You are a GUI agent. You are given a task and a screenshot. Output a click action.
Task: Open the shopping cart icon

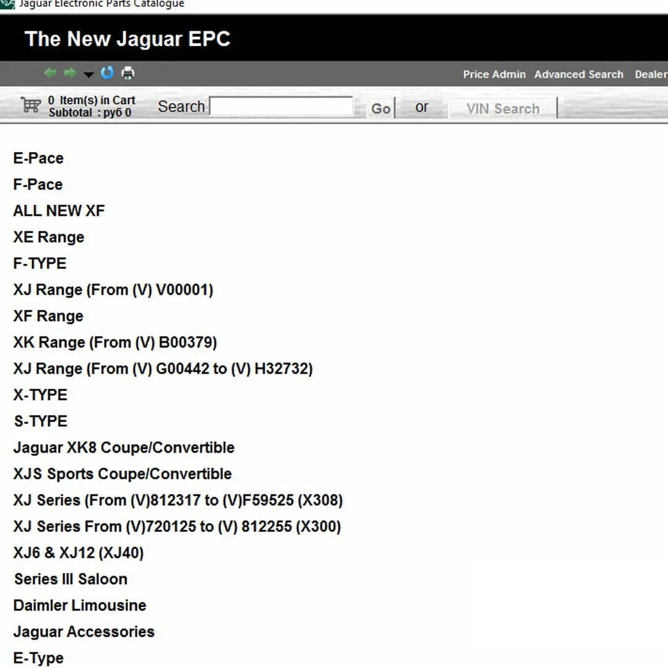31,105
